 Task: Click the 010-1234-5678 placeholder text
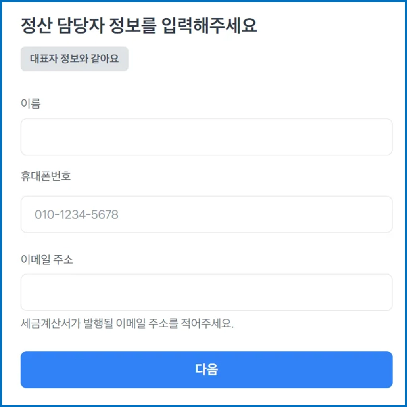point(77,215)
